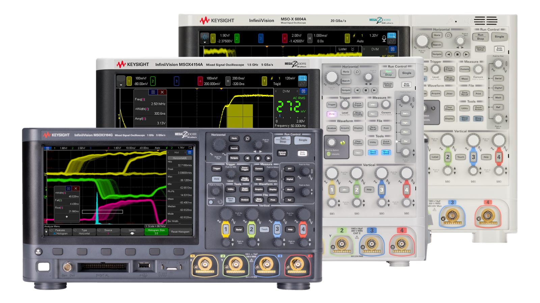Image resolution: width=540 pixels, height=303 pixels.
Task: Select the Horizontal(4) header in the MSOX3104G Hist panel
Action: 180,158
